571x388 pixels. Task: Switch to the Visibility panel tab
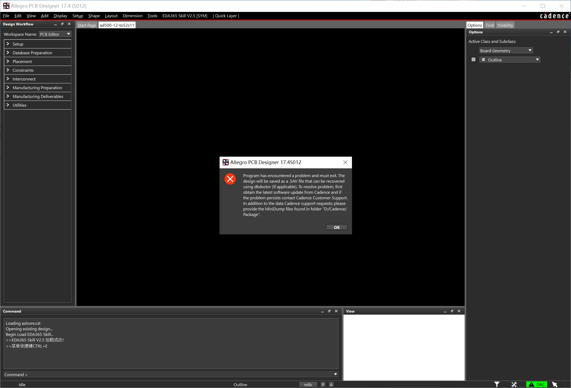[505, 25]
